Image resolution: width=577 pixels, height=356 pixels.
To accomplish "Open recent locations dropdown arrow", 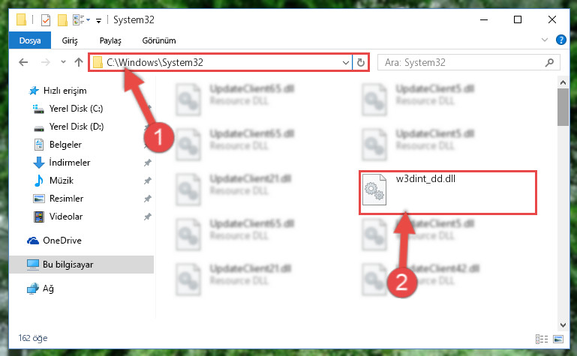I will (63, 62).
